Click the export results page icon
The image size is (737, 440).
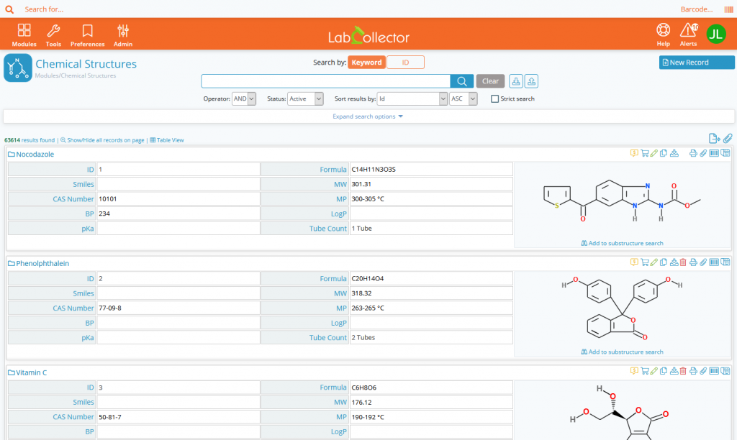[x=714, y=138]
